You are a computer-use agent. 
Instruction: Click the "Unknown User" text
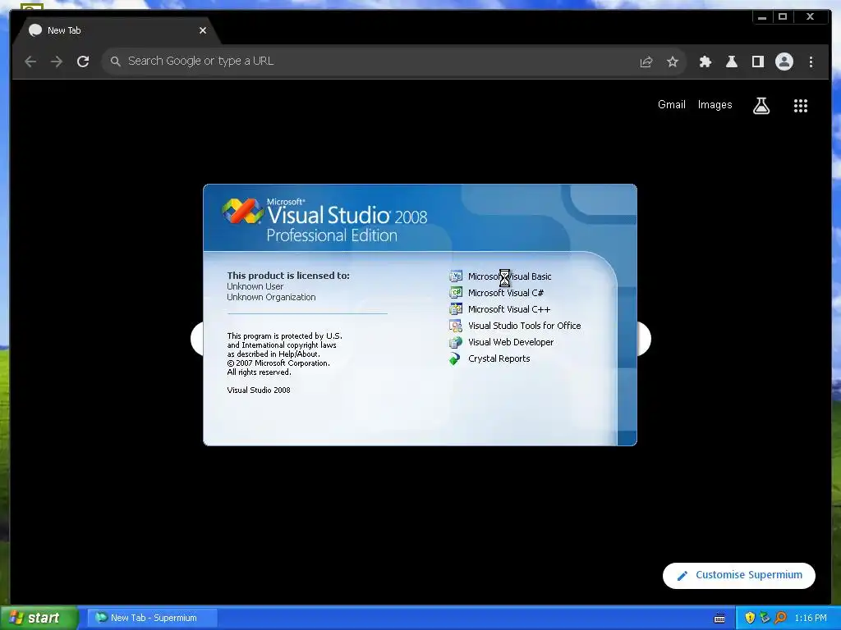click(x=255, y=286)
